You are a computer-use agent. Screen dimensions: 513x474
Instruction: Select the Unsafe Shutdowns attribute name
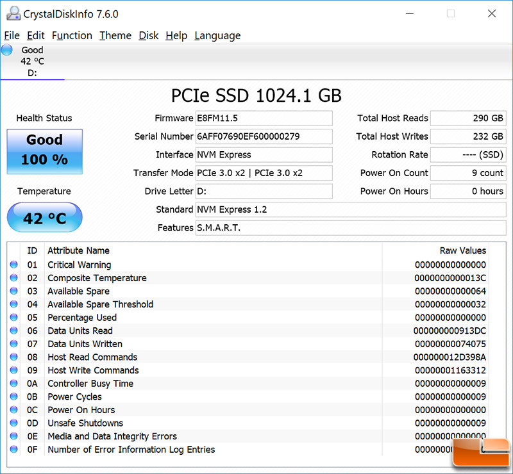(x=85, y=423)
